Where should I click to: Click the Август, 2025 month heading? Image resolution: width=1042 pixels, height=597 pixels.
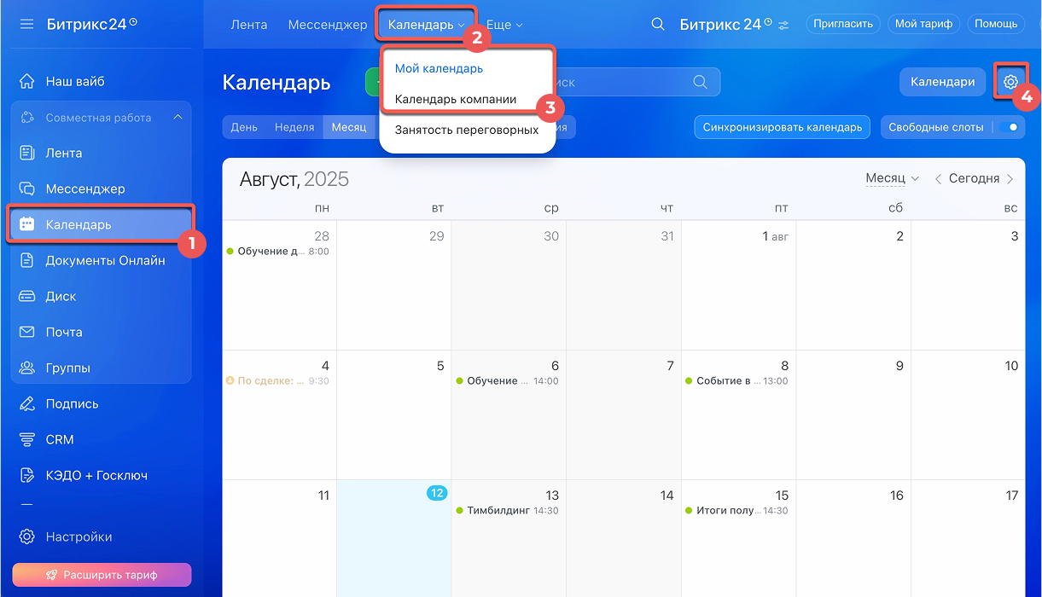pyautogui.click(x=294, y=179)
